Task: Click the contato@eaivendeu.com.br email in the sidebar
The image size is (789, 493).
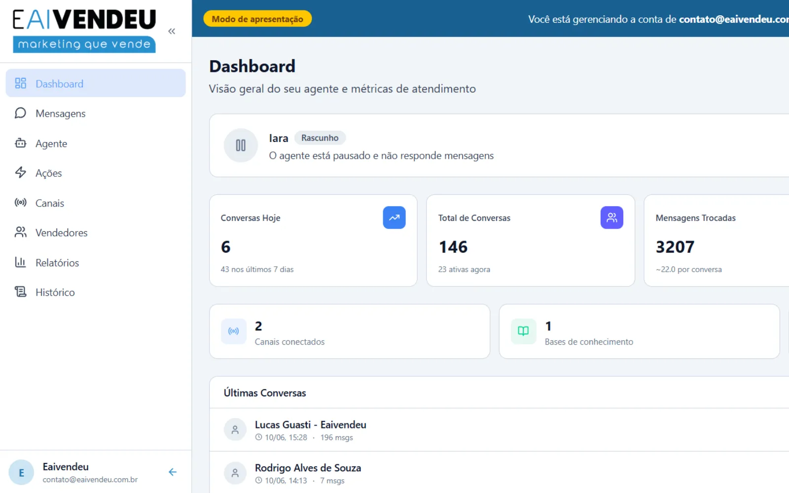Action: point(90,479)
